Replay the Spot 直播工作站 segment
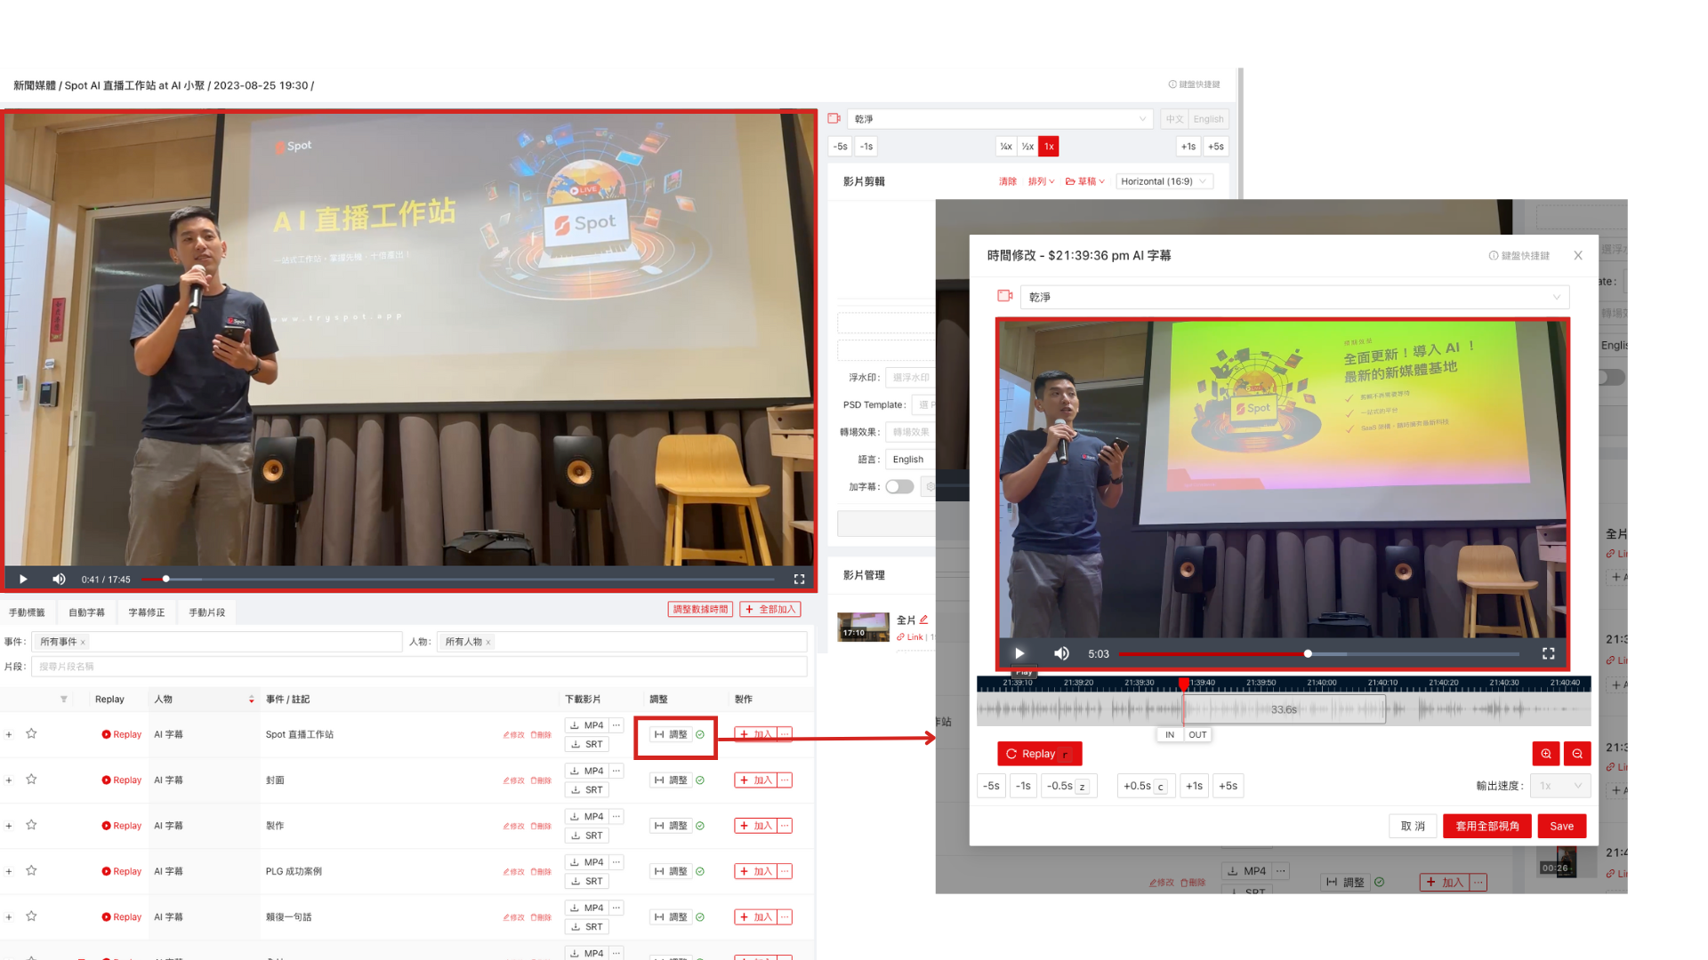Image resolution: width=1708 pixels, height=960 pixels. coord(122,734)
